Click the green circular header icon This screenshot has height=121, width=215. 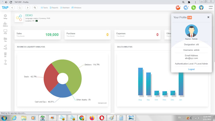193,8
